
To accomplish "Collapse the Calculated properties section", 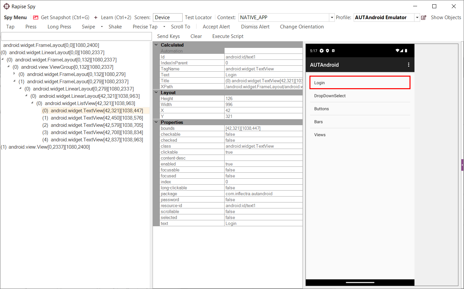I will 156,45.
